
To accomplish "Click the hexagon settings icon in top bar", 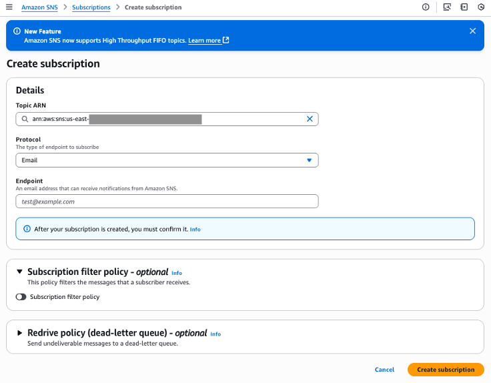I will click(481, 7).
